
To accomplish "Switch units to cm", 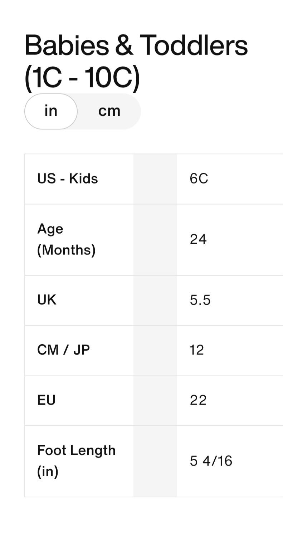I will [109, 111].
